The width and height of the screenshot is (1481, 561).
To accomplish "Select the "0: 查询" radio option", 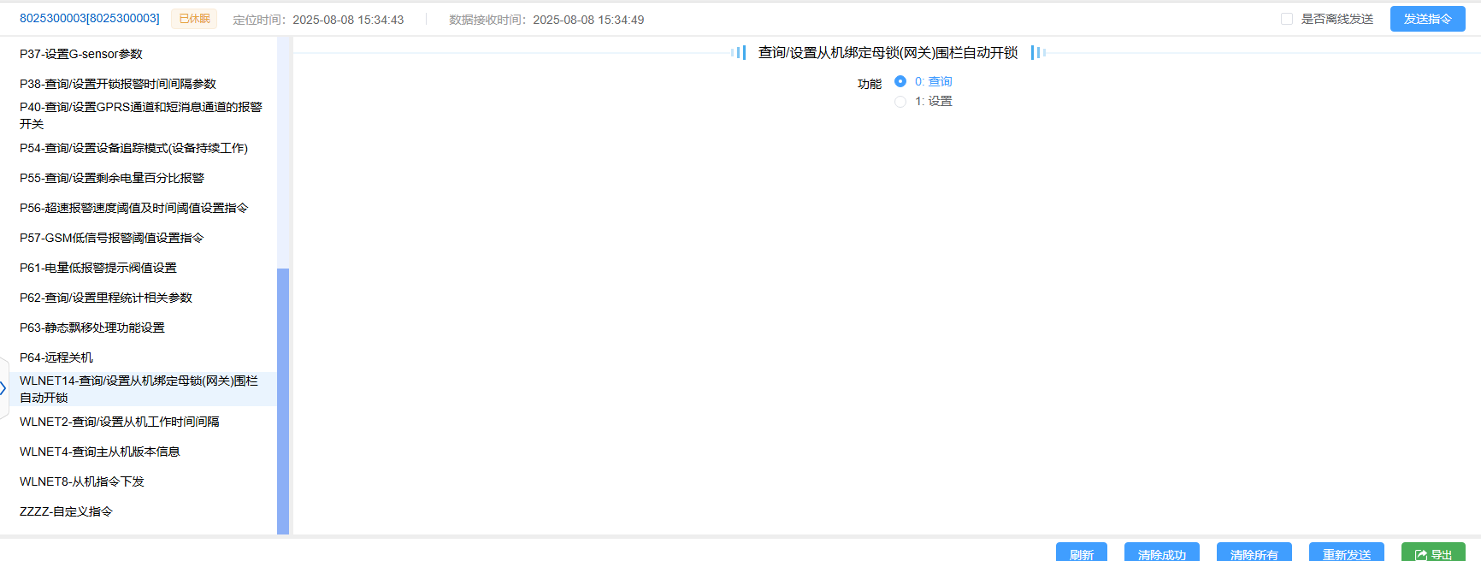I will pyautogui.click(x=900, y=81).
